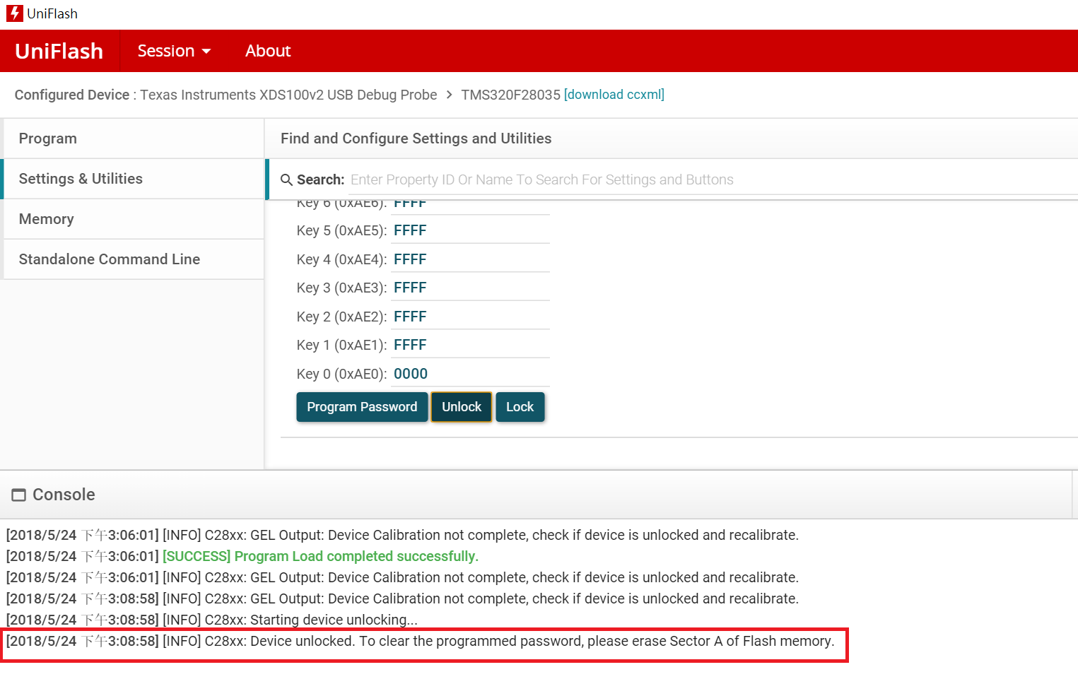Viewport: 1078px width, 696px height.
Task: Click the Console panel window icon
Action: (x=19, y=495)
